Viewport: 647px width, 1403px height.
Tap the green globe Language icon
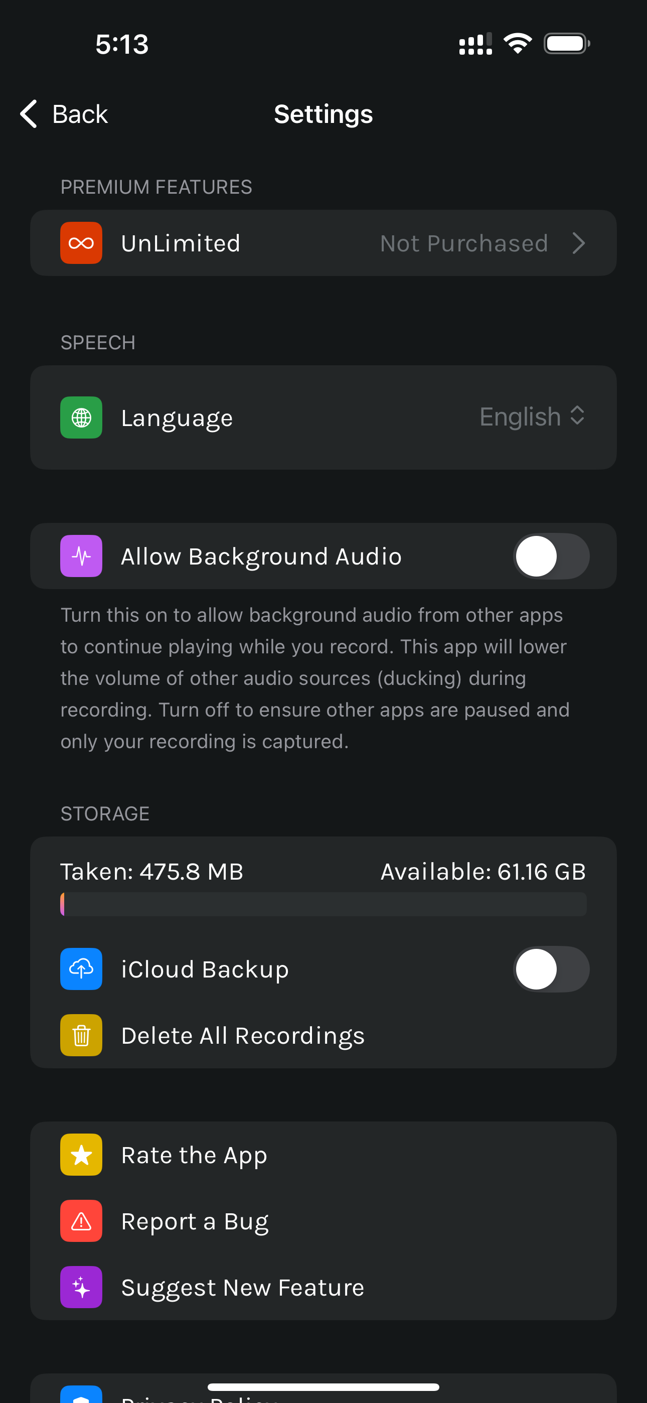coord(81,418)
